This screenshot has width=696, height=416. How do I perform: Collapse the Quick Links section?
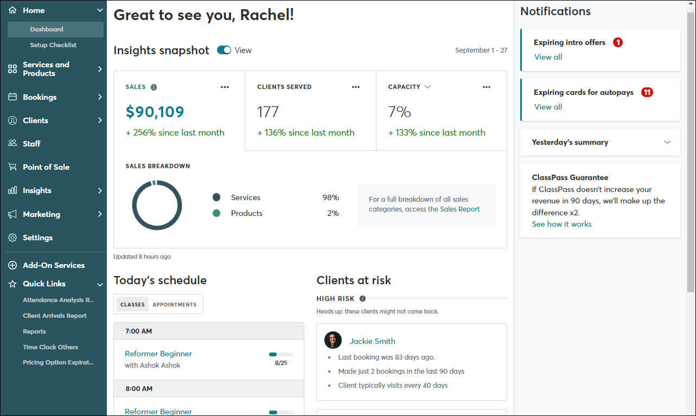[x=100, y=284]
